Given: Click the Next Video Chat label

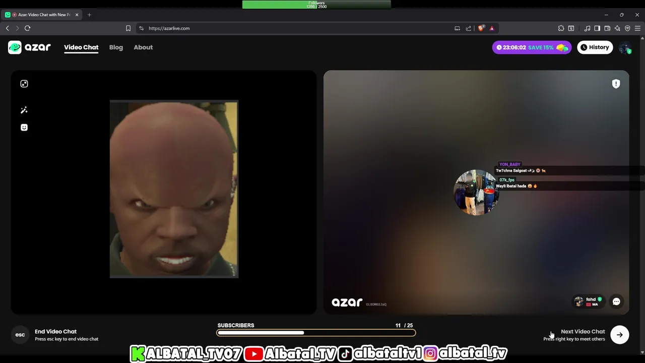Looking at the screenshot, I should 583,331.
